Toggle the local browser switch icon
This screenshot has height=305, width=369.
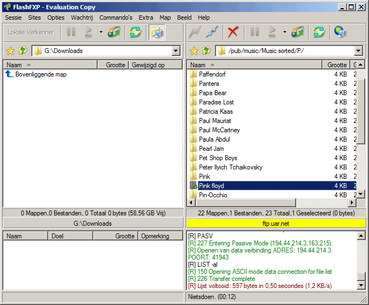coord(157,32)
